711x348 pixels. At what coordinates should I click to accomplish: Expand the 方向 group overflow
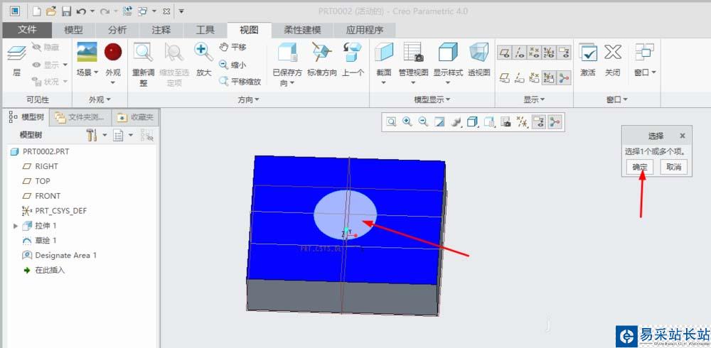(x=248, y=99)
